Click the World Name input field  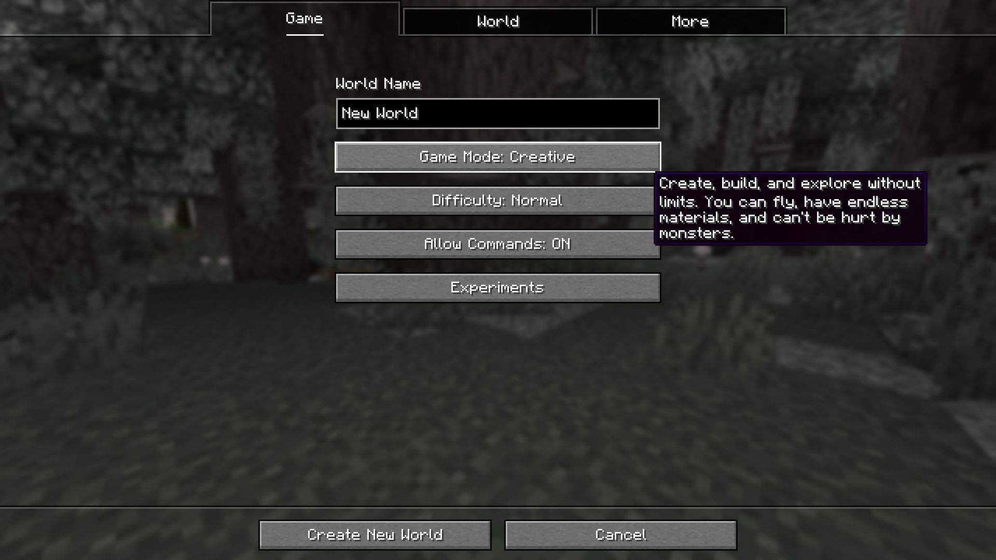point(497,114)
